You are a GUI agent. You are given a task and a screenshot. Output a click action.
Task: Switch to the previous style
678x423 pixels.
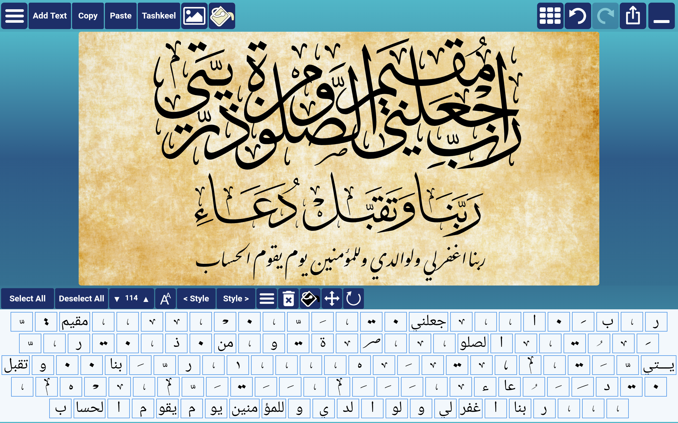[x=196, y=298]
